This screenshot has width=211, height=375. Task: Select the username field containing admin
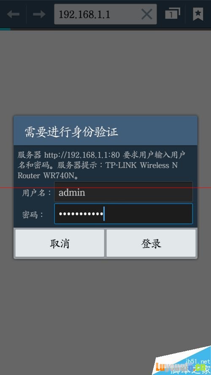123,192
